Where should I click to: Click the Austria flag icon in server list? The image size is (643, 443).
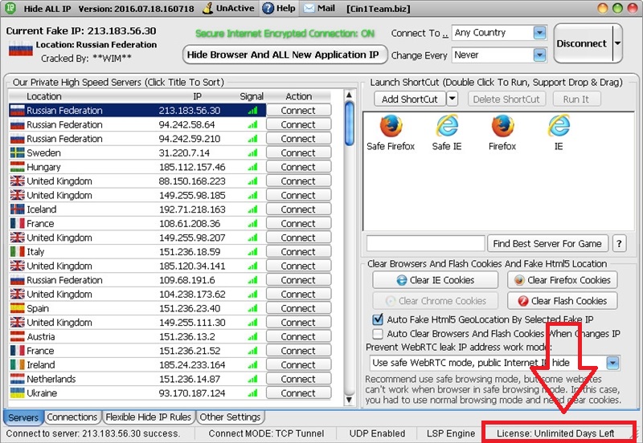pos(17,336)
